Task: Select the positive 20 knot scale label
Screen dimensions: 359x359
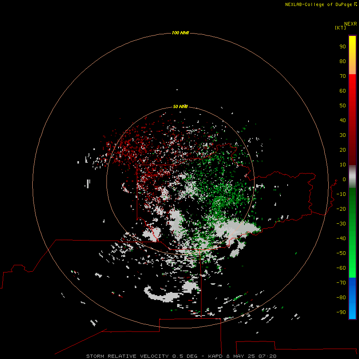Action: tap(343, 150)
